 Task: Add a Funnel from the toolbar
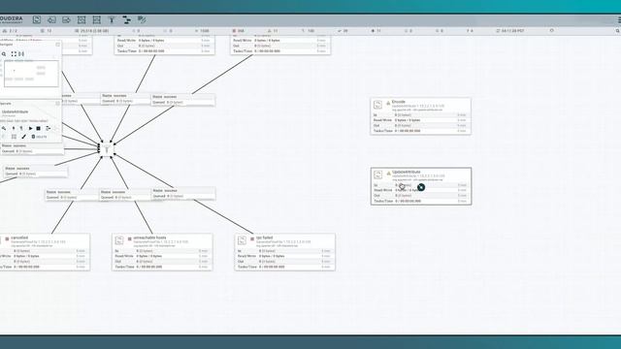[112, 19]
